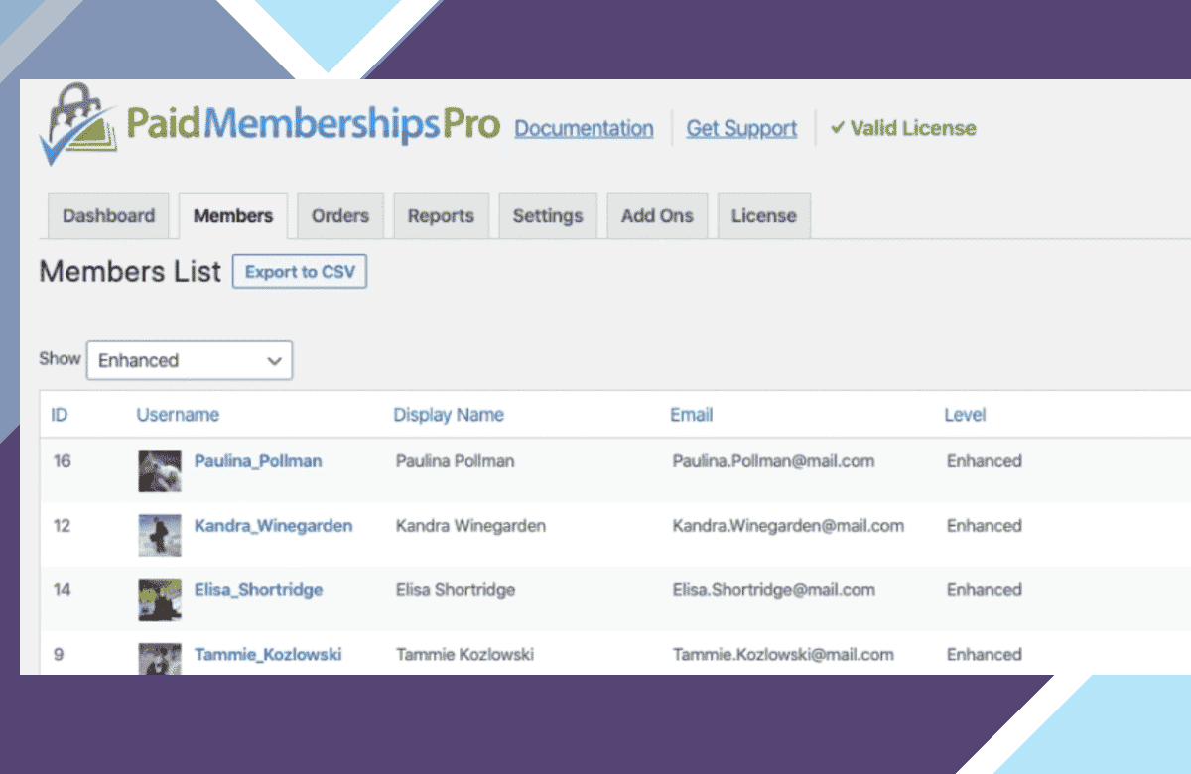Click the display name Paulina Pollman
The height and width of the screenshot is (774, 1191).
[455, 461]
